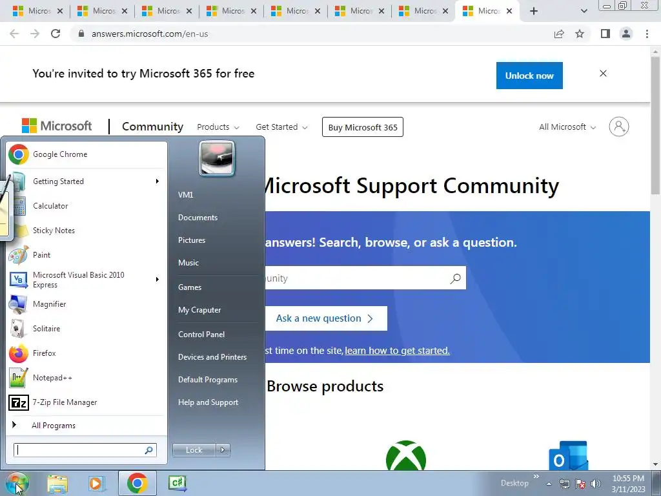
Task: Open Sticky Notes from Start menu
Action: [86, 231]
